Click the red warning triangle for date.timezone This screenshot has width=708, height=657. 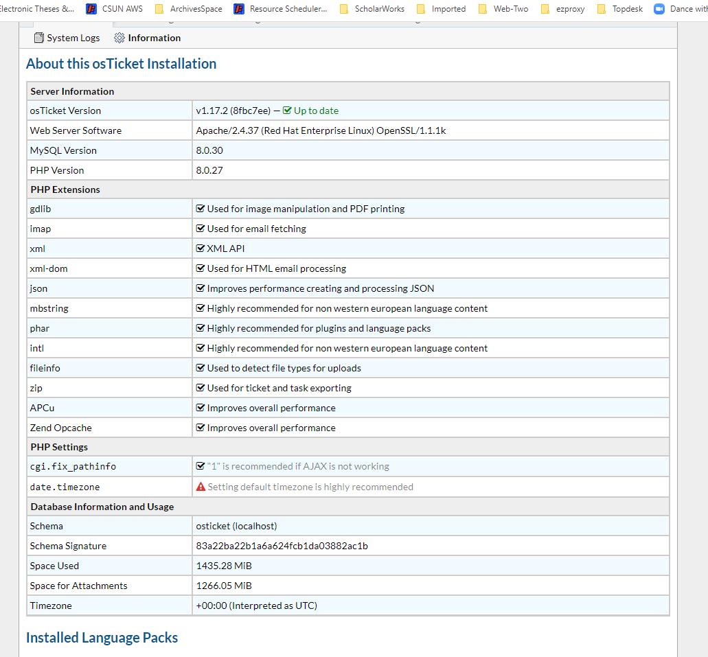tap(201, 487)
